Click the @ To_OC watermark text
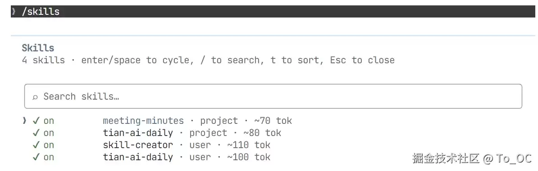 [x=508, y=158]
